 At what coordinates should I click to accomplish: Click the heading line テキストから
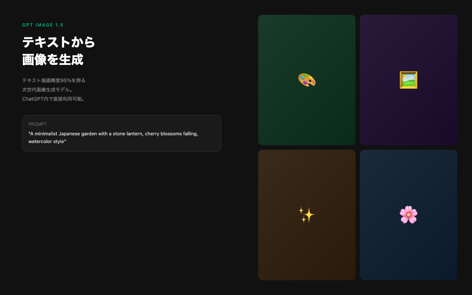tap(59, 42)
